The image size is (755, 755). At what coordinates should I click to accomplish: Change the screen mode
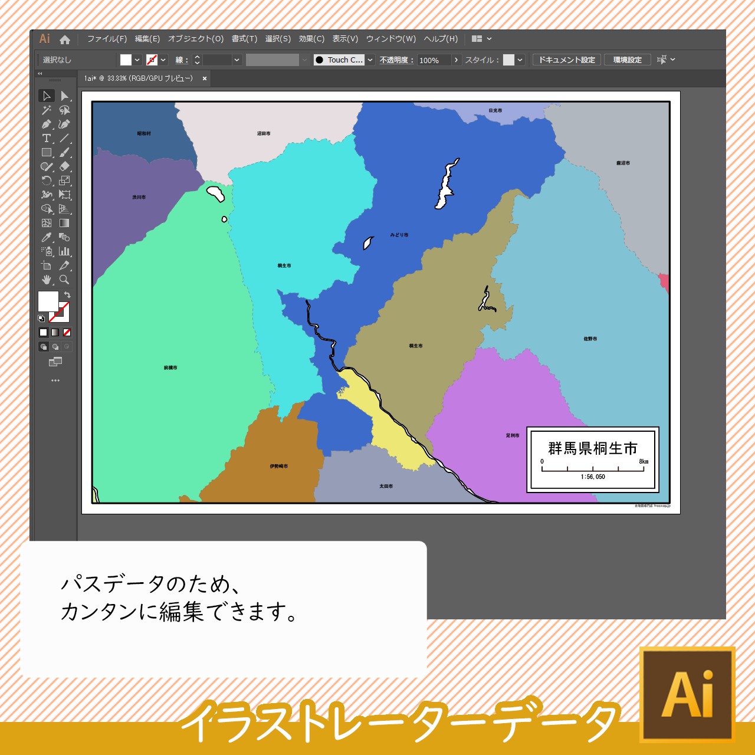click(x=55, y=362)
